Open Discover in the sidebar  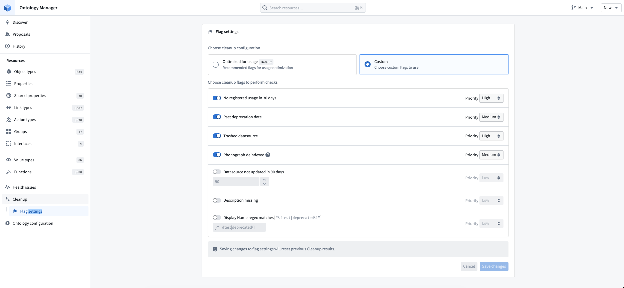[45, 22]
